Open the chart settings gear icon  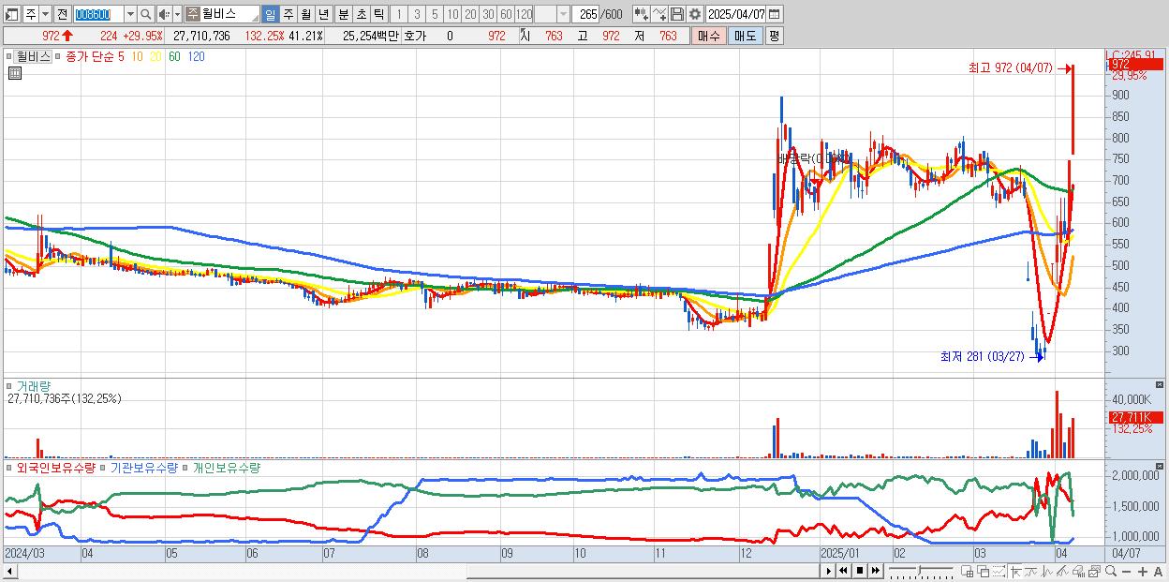point(695,14)
